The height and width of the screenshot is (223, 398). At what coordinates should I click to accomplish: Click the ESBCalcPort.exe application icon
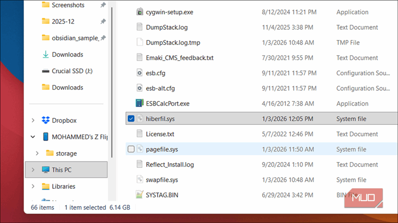(140, 104)
